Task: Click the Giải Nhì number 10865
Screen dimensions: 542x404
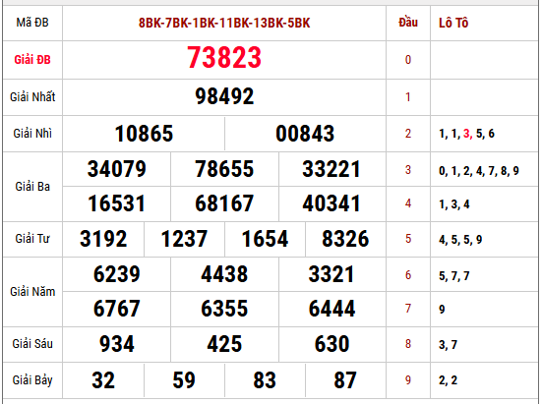Action: tap(144, 134)
